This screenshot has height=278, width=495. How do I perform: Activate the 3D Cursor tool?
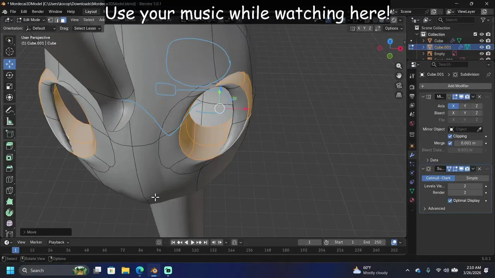(10, 52)
